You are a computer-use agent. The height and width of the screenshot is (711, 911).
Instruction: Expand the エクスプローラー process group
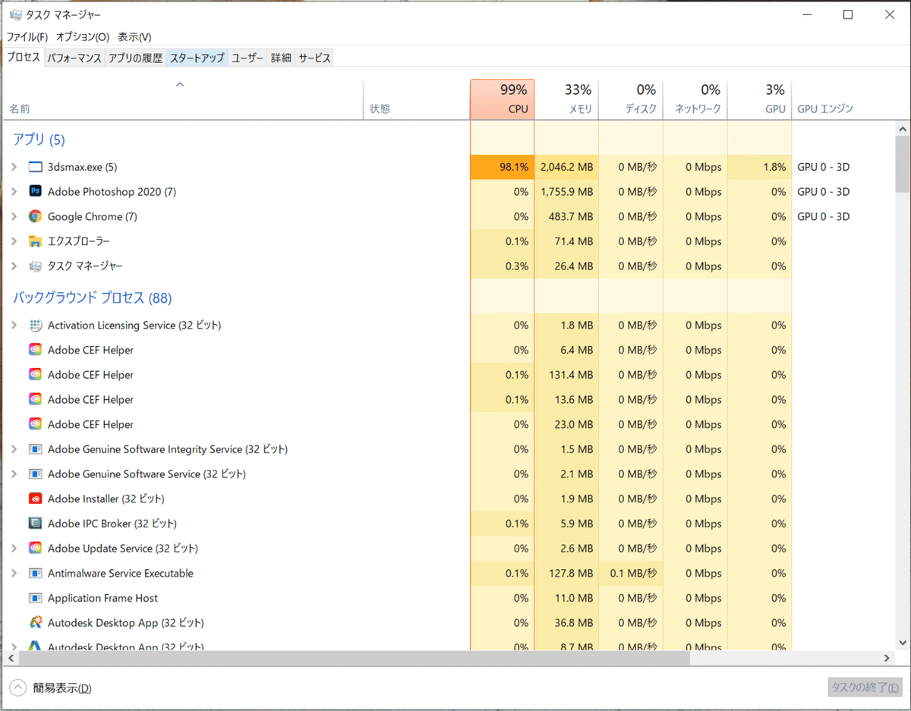pyautogui.click(x=14, y=241)
